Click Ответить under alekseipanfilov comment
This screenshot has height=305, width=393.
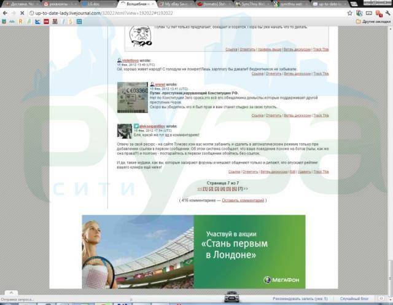pos(250,172)
